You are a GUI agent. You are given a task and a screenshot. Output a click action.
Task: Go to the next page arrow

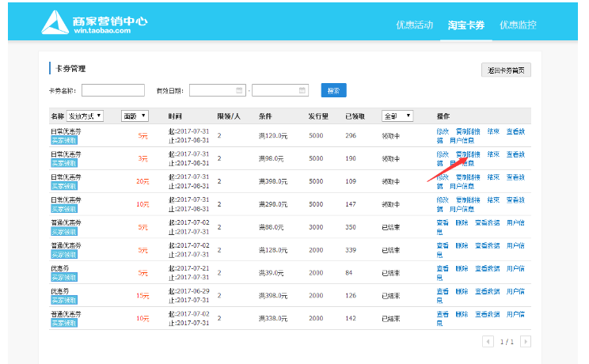525,342
